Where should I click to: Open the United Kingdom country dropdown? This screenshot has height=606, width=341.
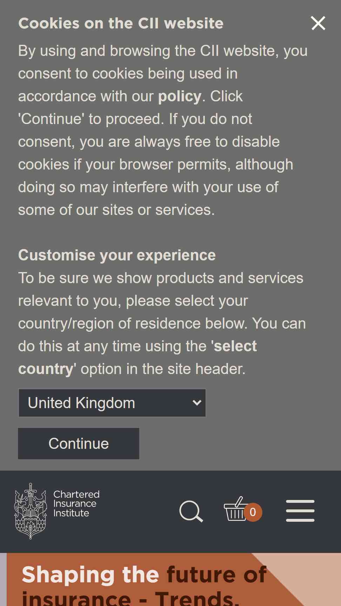click(x=112, y=403)
